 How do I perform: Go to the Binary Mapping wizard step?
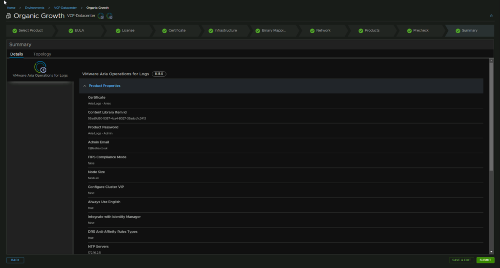pyautogui.click(x=273, y=31)
